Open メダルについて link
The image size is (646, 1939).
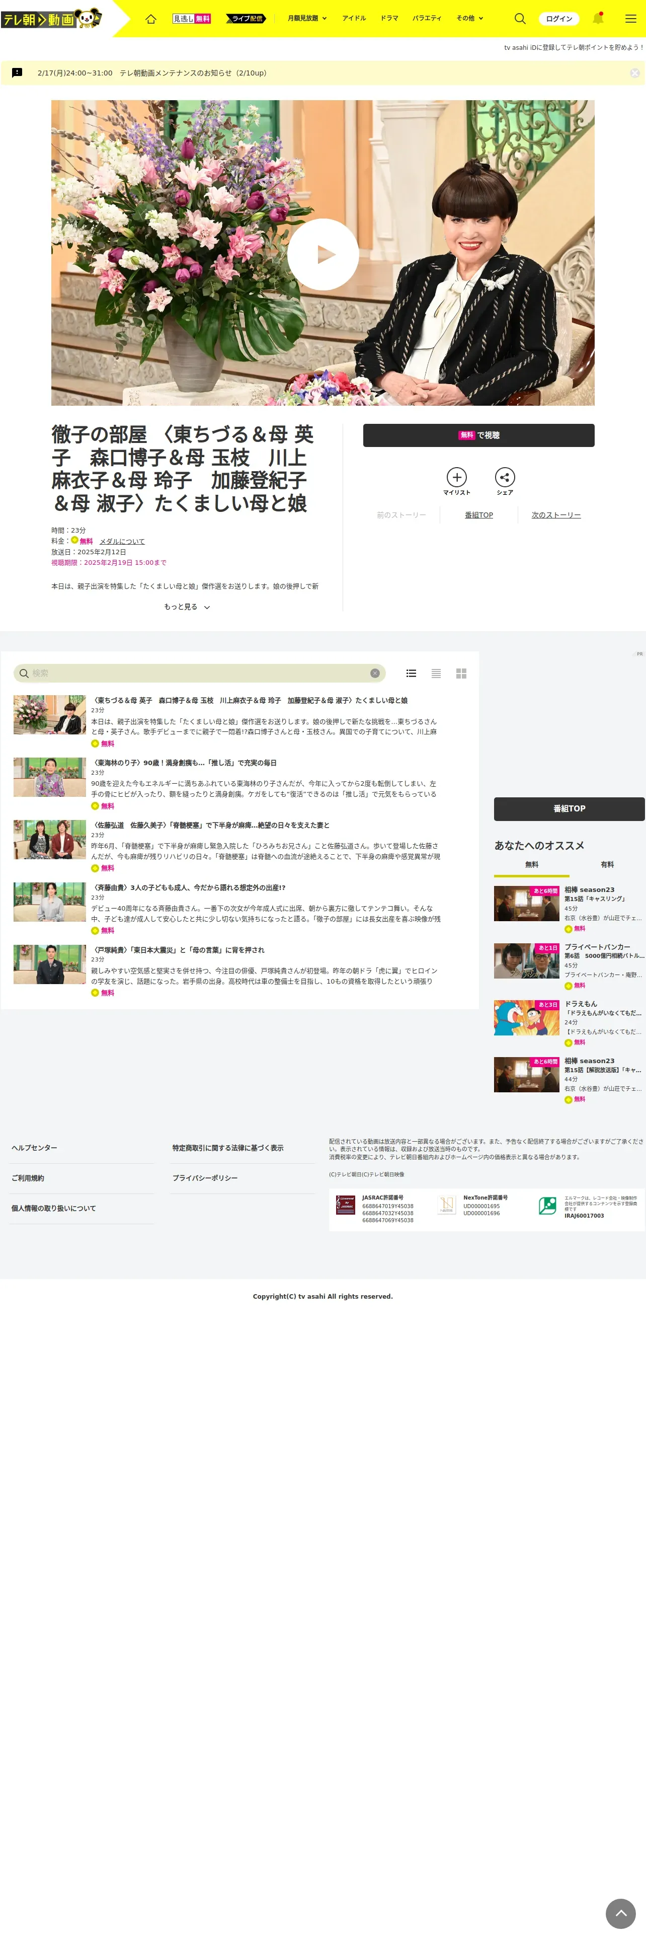122,541
